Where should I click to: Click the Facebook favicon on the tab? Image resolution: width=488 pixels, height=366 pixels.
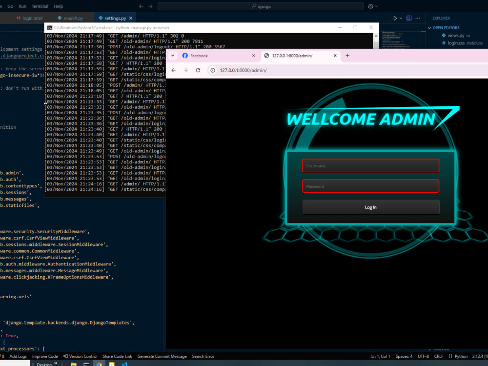point(185,56)
